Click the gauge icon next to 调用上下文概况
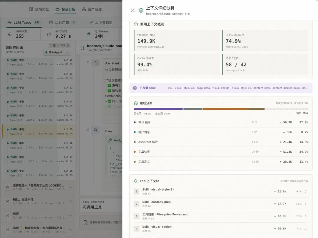The height and width of the screenshot is (238, 318). coord(136,24)
